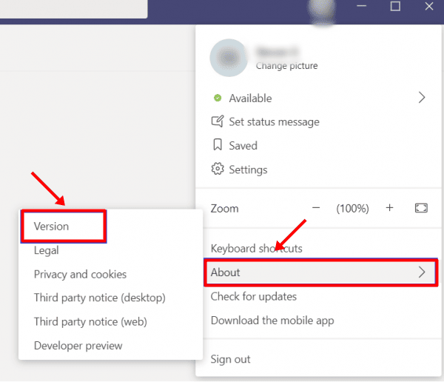The height and width of the screenshot is (382, 444).
Task: Close the Teams window
Action: click(428, 6)
